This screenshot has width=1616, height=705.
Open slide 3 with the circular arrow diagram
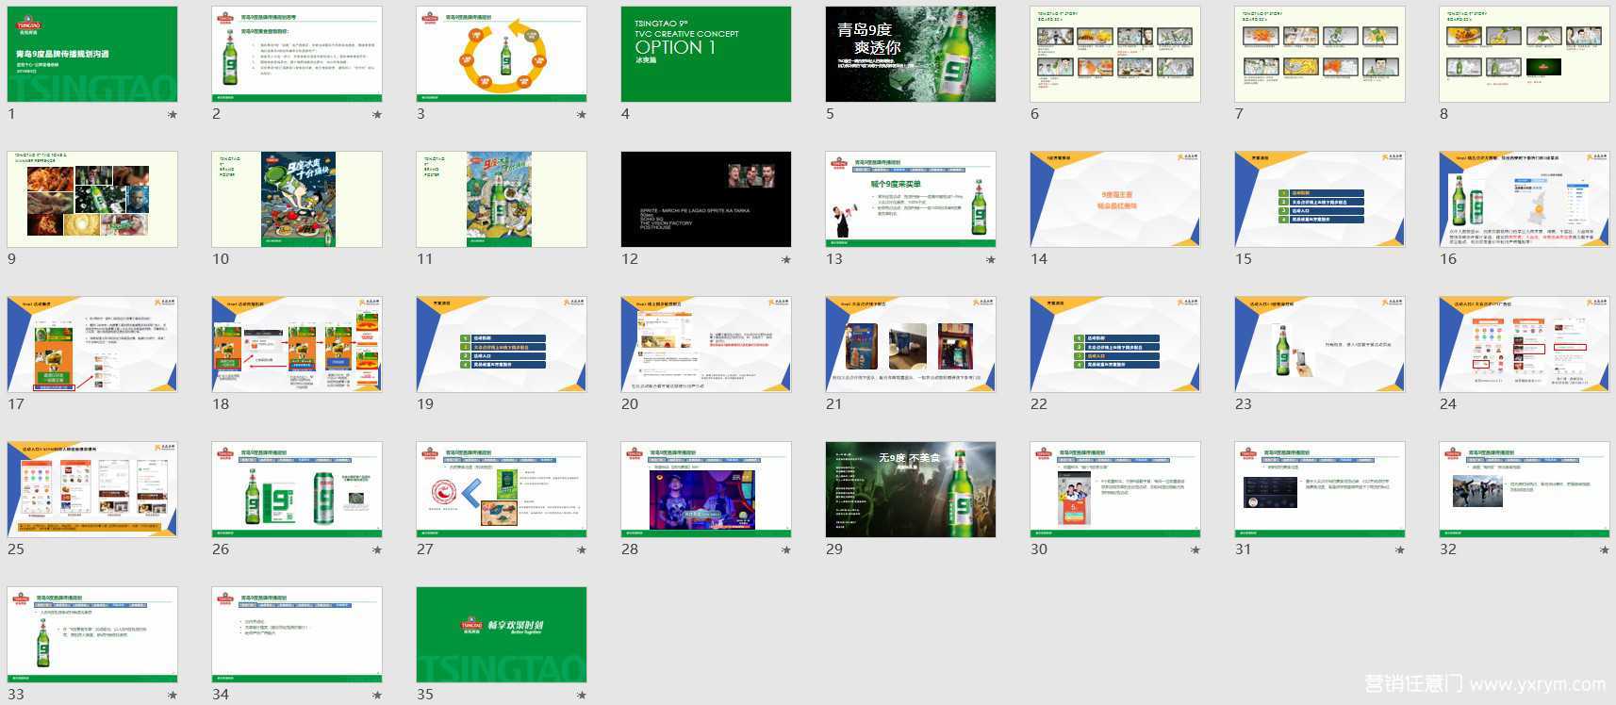click(x=502, y=55)
